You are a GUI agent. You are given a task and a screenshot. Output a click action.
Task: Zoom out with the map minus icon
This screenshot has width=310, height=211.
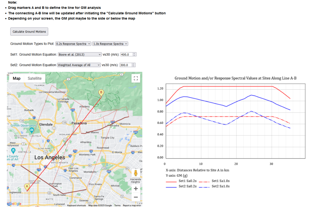[136, 197]
